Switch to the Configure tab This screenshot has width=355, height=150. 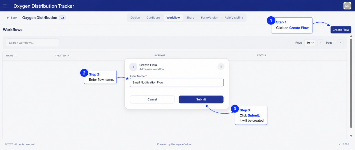click(153, 18)
